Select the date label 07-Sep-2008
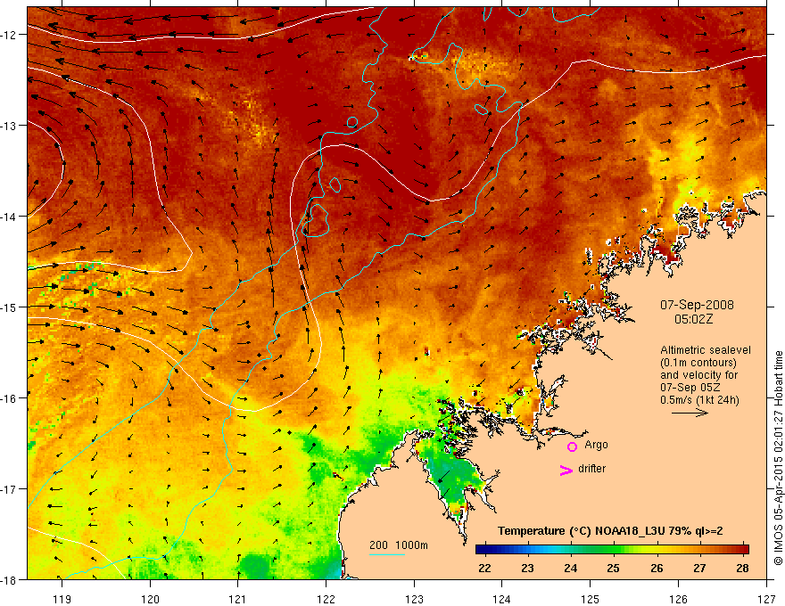Viewport: 785px width, 606px height. [x=697, y=305]
